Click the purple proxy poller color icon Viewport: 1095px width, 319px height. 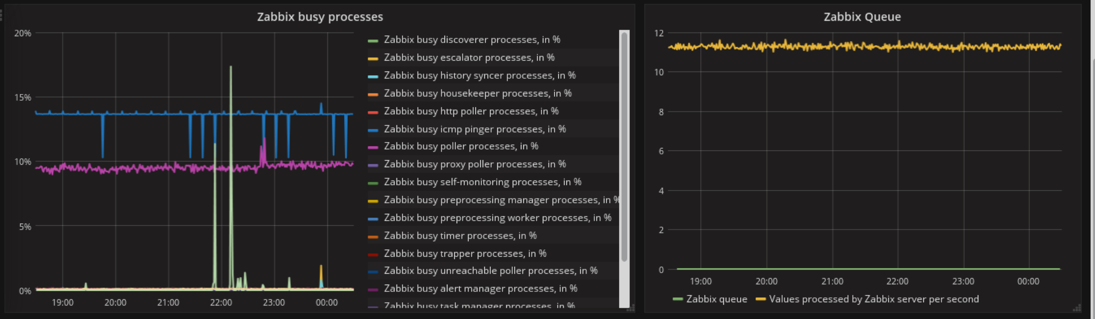tap(373, 165)
